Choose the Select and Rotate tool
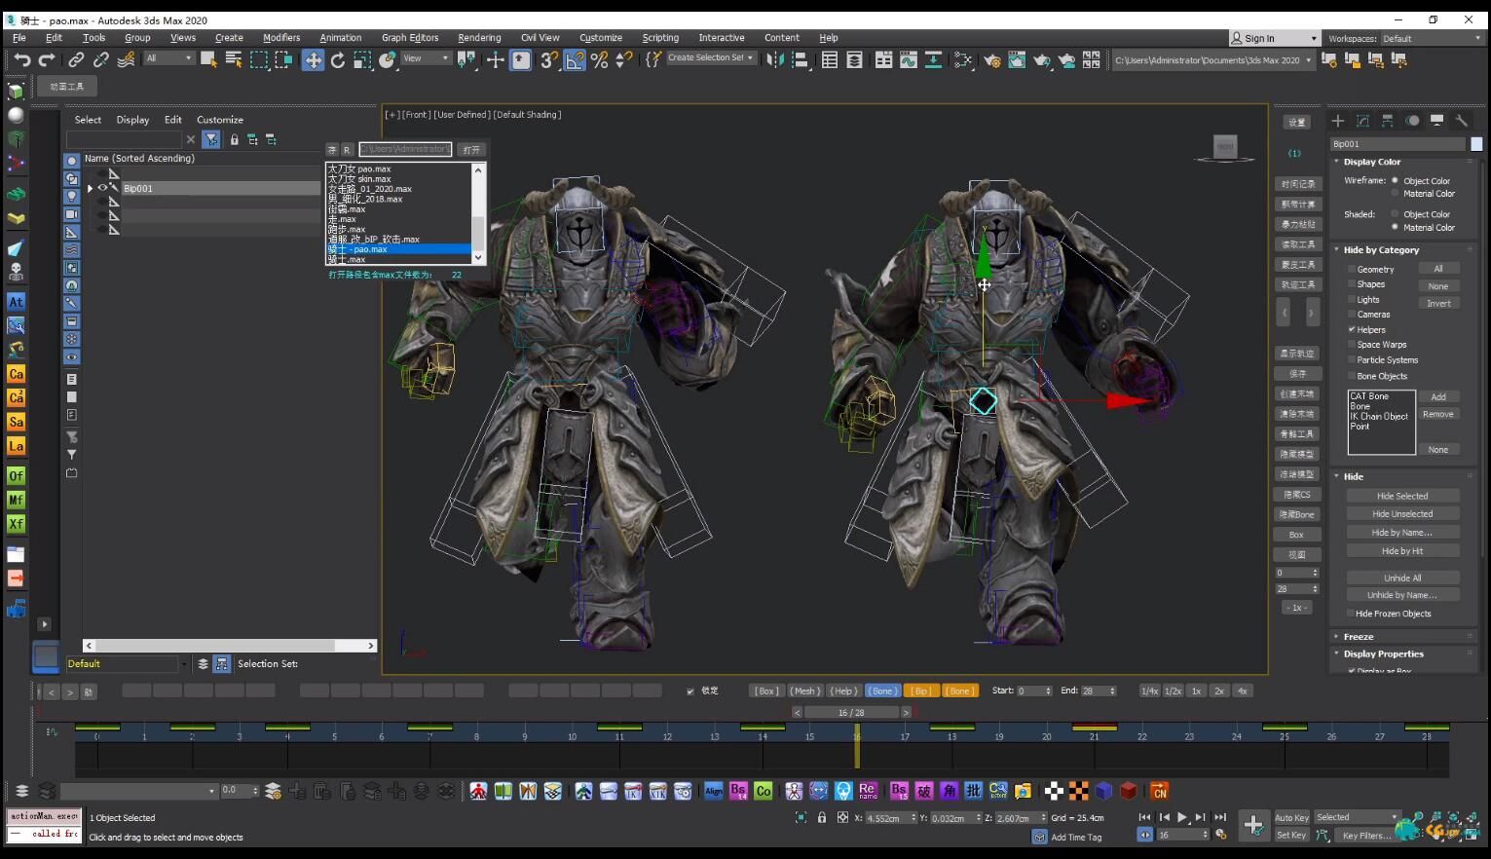Image resolution: width=1491 pixels, height=859 pixels. tap(338, 60)
